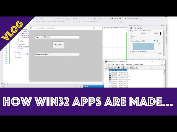This screenshot has height=132, width=177.
Task: Collapse the CPU section
Action: point(130,51)
